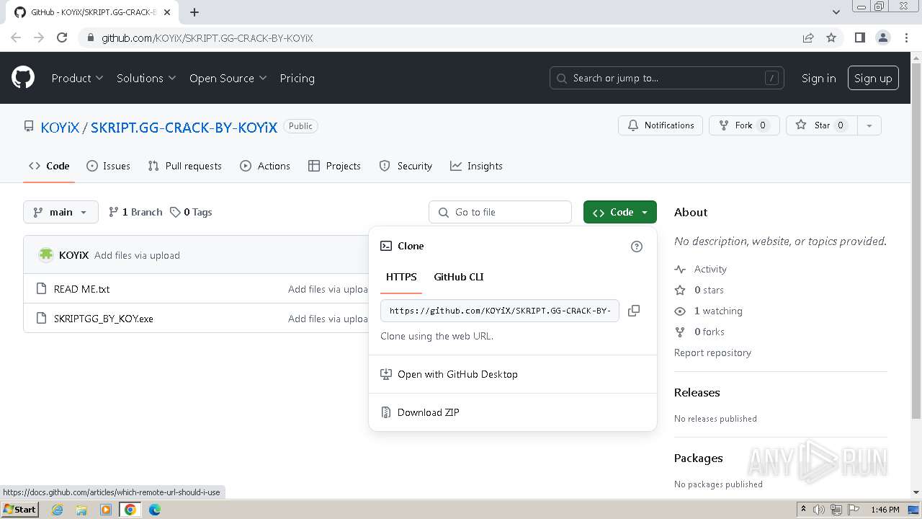Open Chrome three-dot menu
Viewport: 922px width, 519px height.
906,37
